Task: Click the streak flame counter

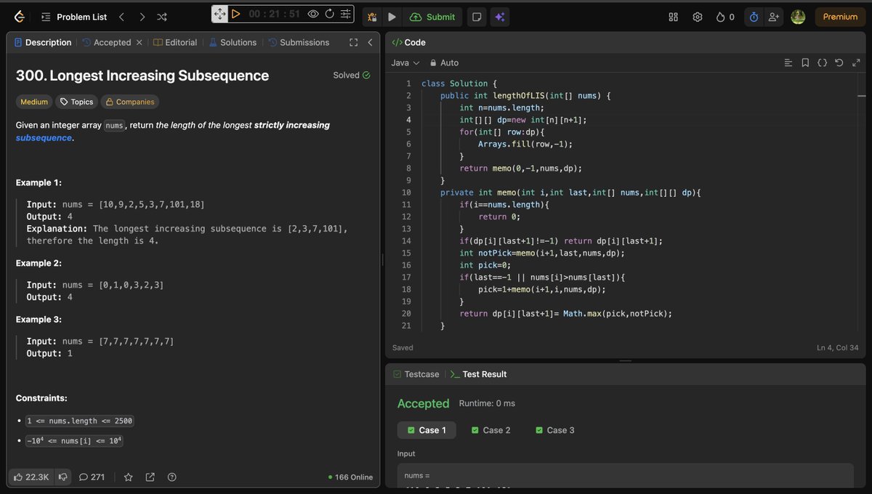Action: (x=725, y=17)
